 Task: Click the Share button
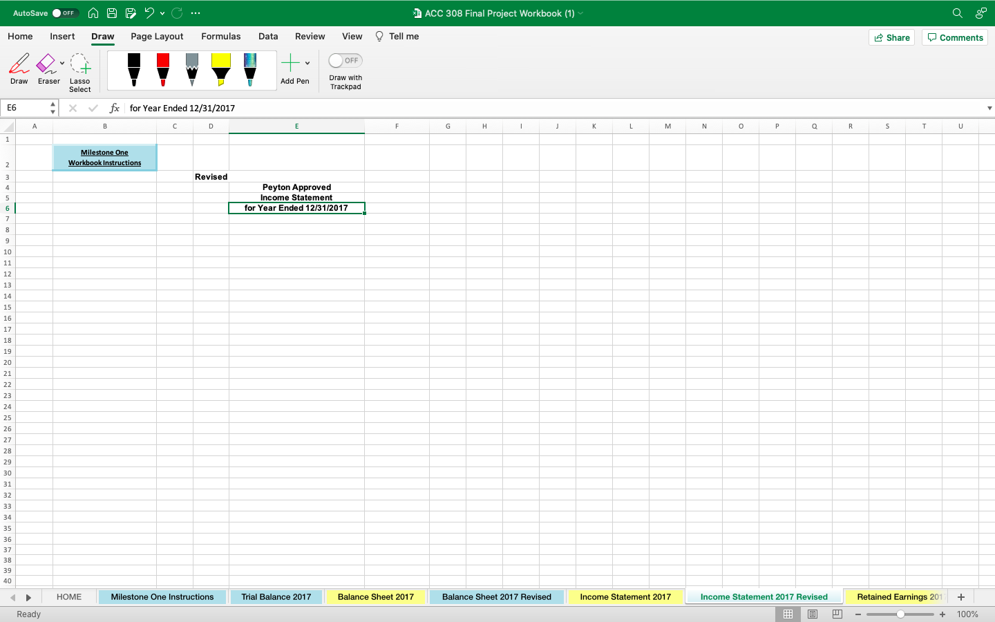[x=891, y=37]
